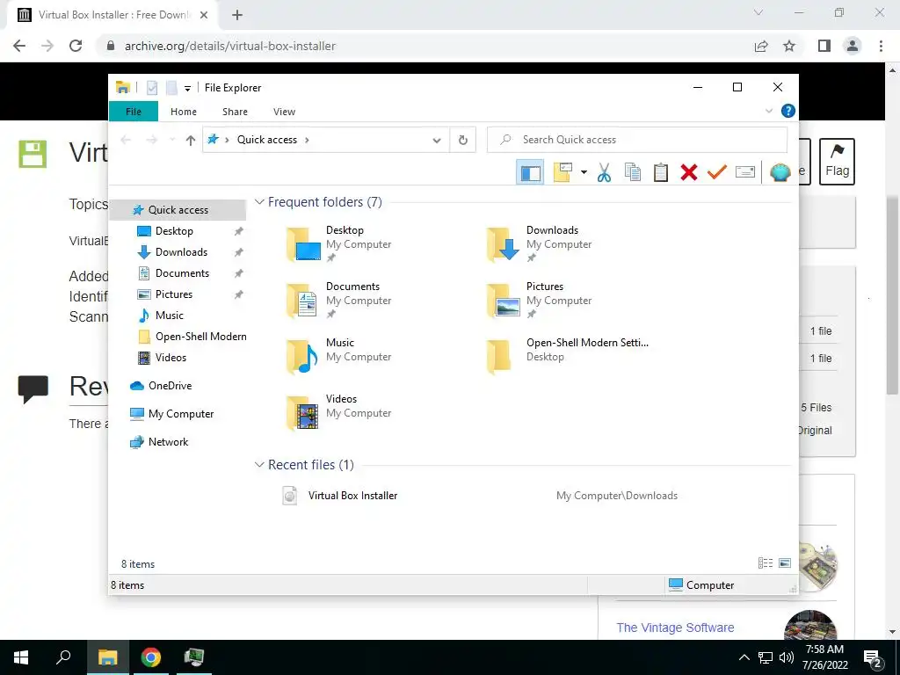This screenshot has height=675, width=900.
Task: Select the Desktop frequent folder icon
Action: coord(303,244)
